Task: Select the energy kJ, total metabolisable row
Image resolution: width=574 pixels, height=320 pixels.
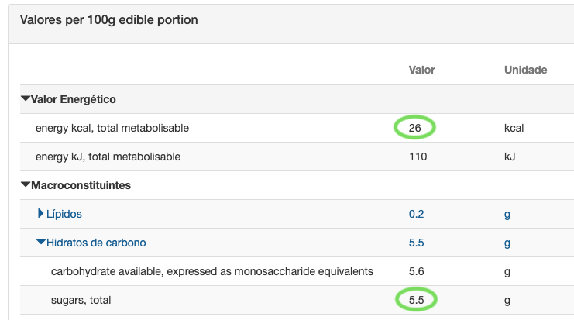Action: (x=297, y=157)
